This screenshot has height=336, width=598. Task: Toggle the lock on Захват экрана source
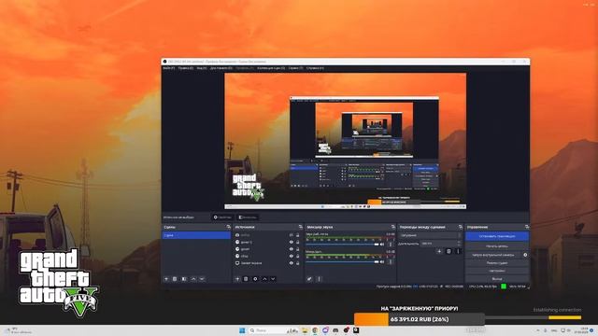click(297, 263)
